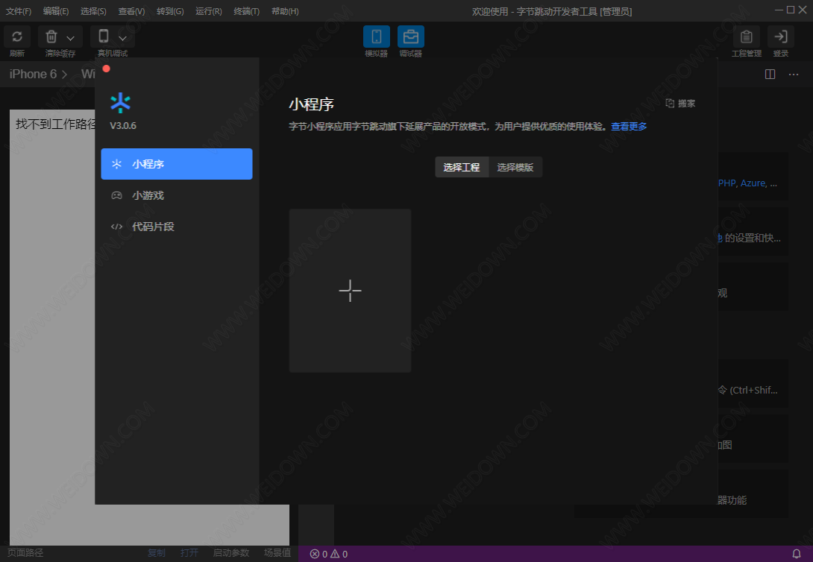
Task: Toggle the debugger (调试器) button
Action: [411, 37]
